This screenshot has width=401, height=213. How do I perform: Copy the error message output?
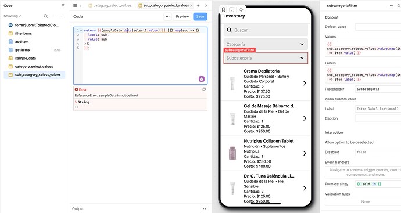(204, 89)
